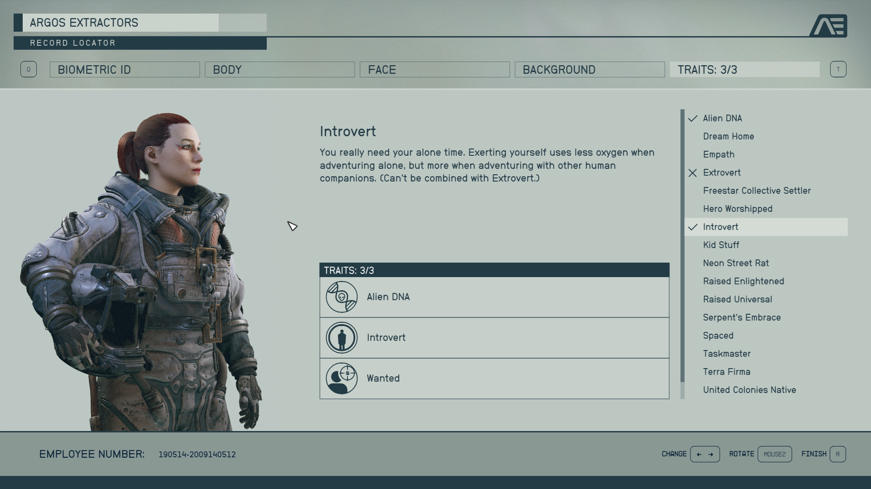Toggle the Alien DNA trait checkbox
Screen dimensions: 871x489
click(x=693, y=118)
